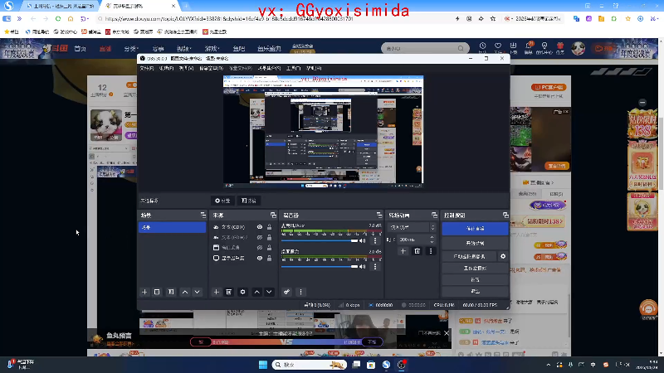Image resolution: width=664 pixels, height=373 pixels.
Task: Remove selected scene with Scenes panel trash icon
Action: (x=157, y=293)
